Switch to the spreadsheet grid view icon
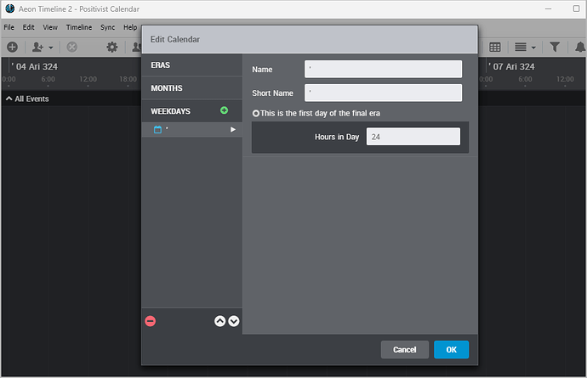This screenshot has width=587, height=378. [494, 48]
